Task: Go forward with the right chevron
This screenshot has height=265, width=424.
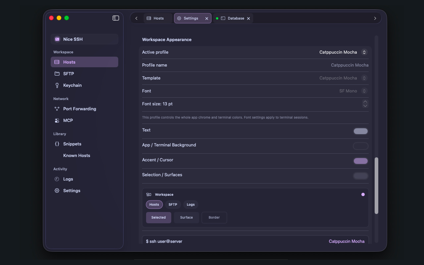Action: [375, 18]
